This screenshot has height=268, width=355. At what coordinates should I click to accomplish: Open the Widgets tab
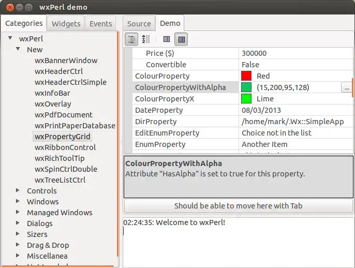(x=66, y=24)
